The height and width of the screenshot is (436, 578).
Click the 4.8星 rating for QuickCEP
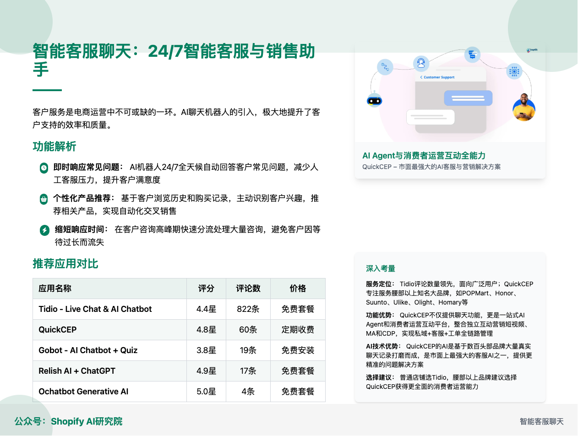[206, 330]
